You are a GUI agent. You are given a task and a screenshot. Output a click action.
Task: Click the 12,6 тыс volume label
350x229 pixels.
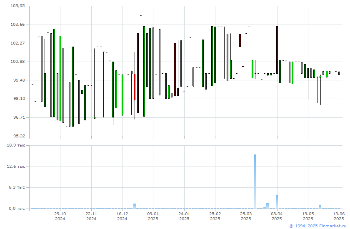(16, 167)
